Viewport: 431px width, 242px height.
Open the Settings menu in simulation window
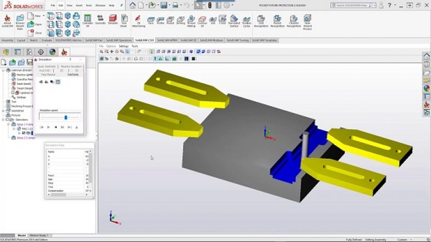coord(124,46)
